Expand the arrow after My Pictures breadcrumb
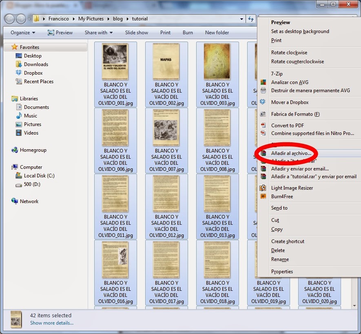Viewport: 361px width, 334px height. point(108,19)
